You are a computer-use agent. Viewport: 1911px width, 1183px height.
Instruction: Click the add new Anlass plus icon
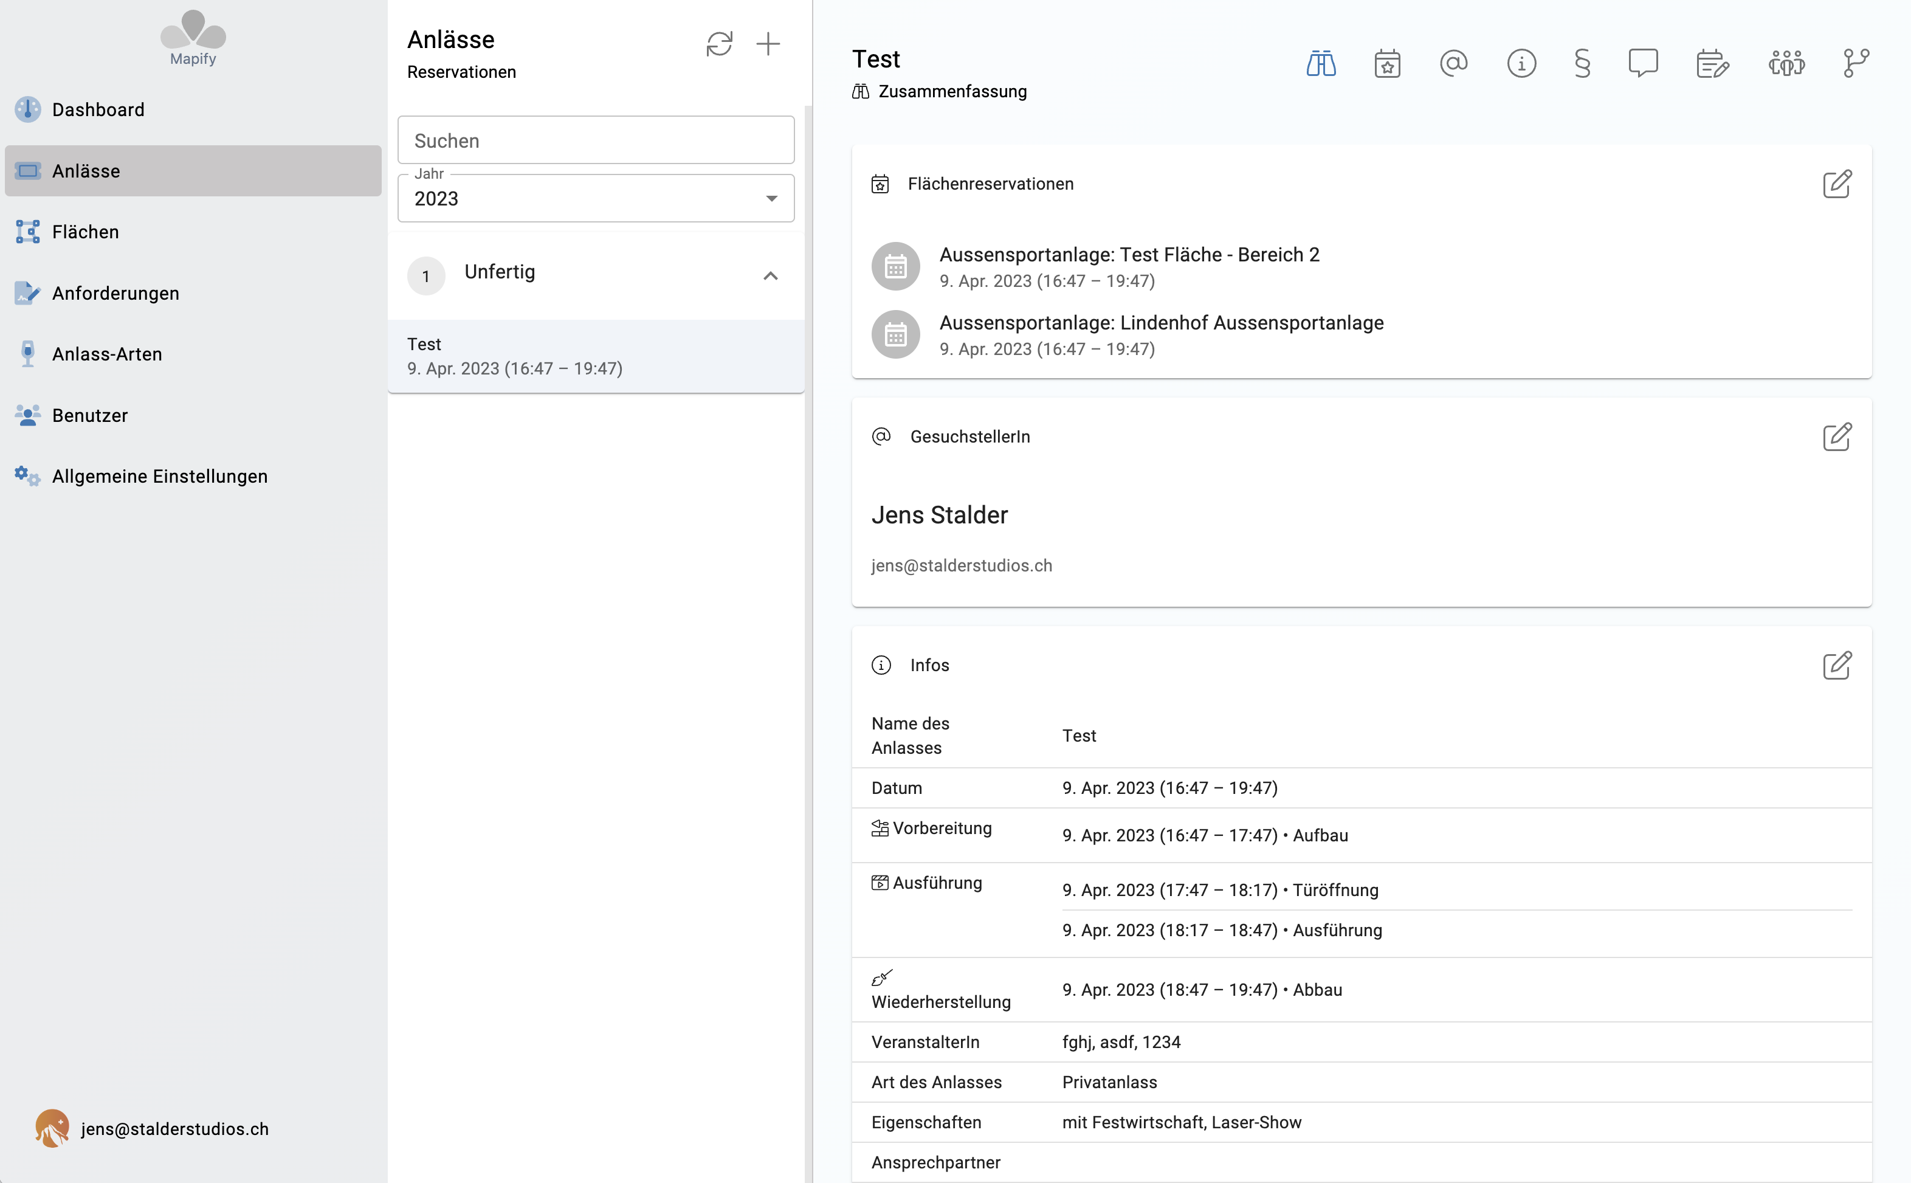(x=768, y=44)
